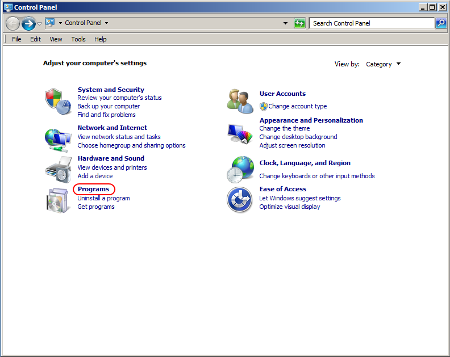Open the Appearance and Personalization monitor icon

(x=240, y=134)
